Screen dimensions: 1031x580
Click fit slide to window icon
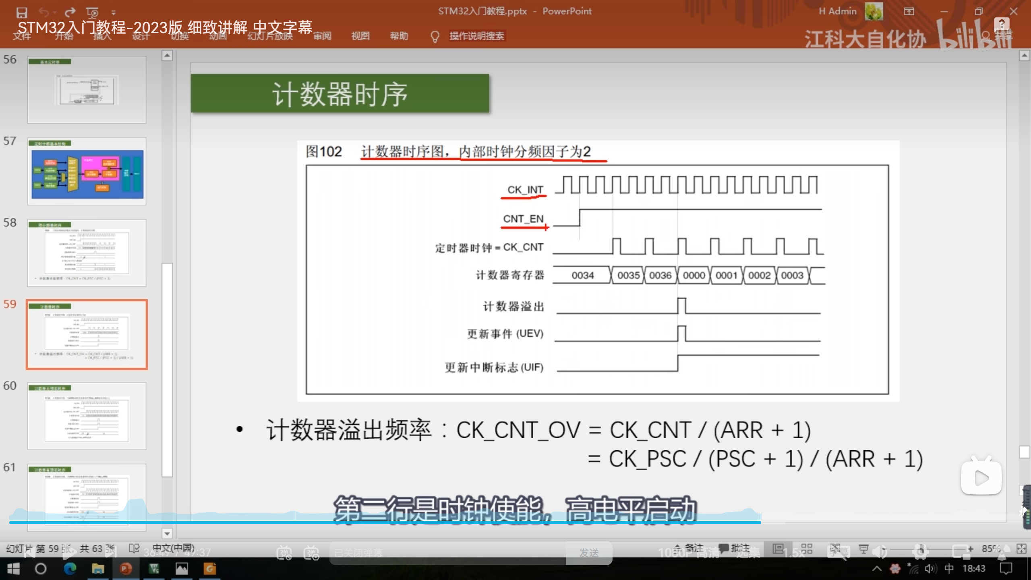point(1021,549)
